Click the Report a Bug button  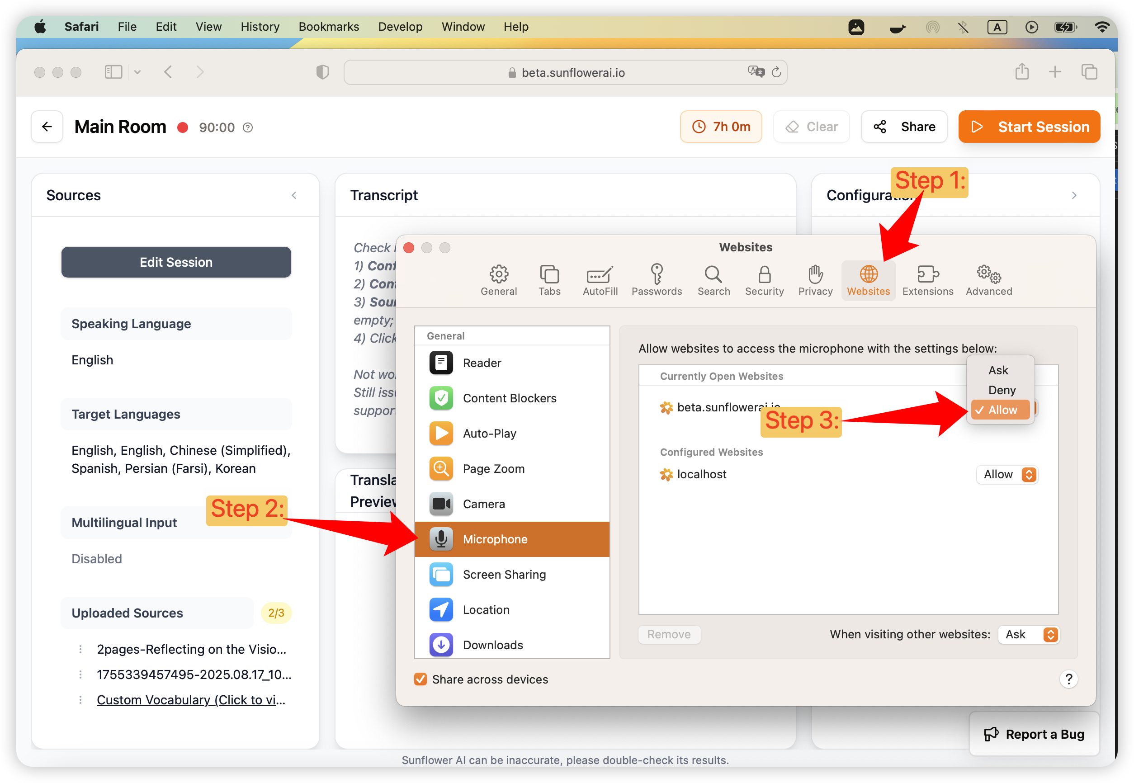[x=1034, y=733]
